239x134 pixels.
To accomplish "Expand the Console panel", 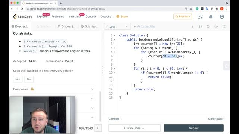I will [x=115, y=119].
